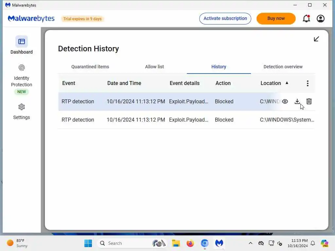This screenshot has height=251, width=335.
Task: Sort by Date and Time column header
Action: click(124, 83)
